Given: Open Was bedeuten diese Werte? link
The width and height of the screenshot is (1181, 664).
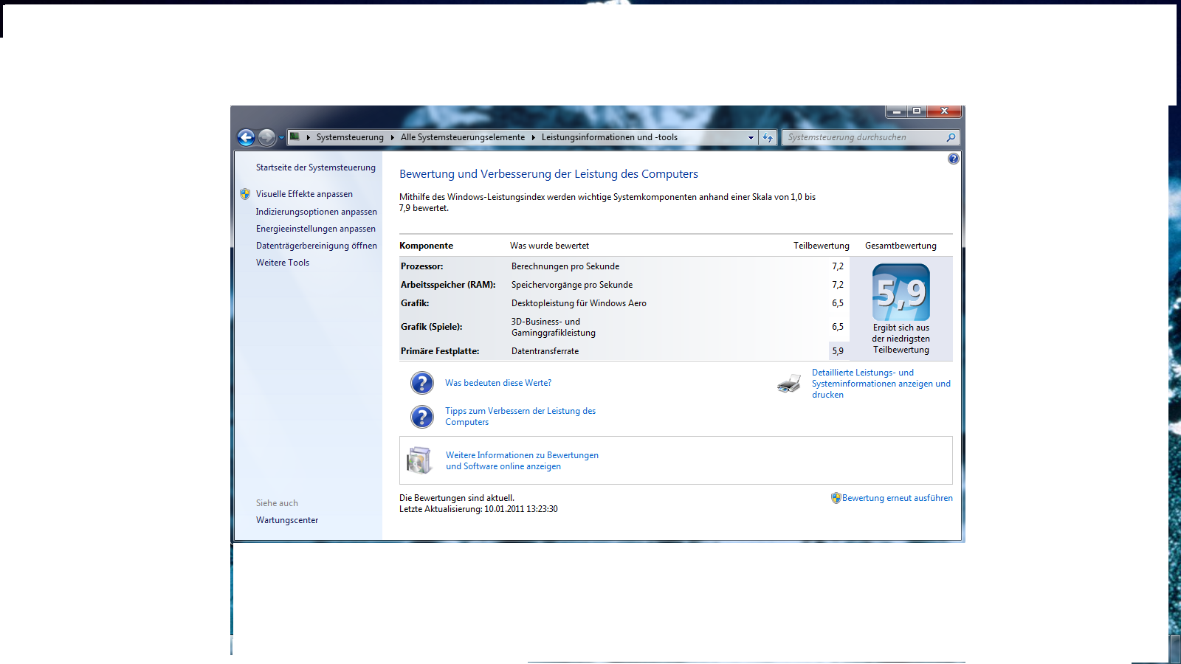Looking at the screenshot, I should pyautogui.click(x=498, y=383).
